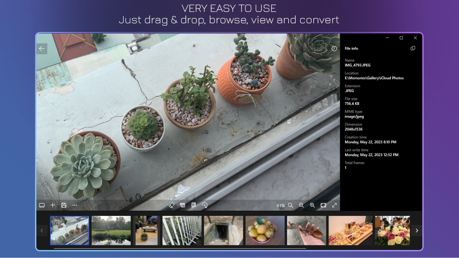This screenshot has width=459, height=258.
Task: Click the zoom out magnifier
Action: pos(301,205)
